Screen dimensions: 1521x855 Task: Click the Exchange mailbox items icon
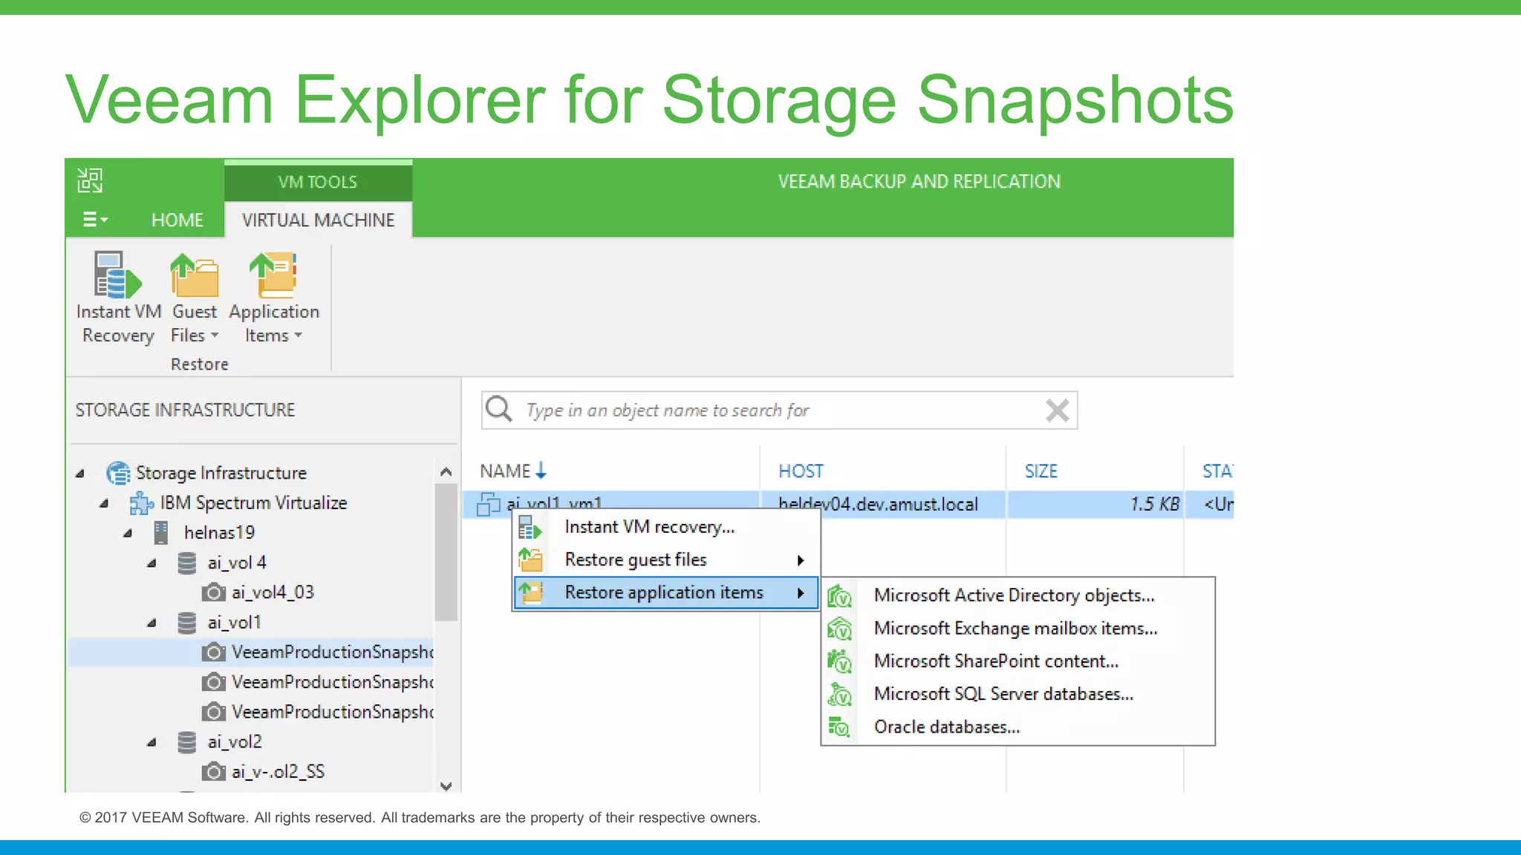pos(839,629)
